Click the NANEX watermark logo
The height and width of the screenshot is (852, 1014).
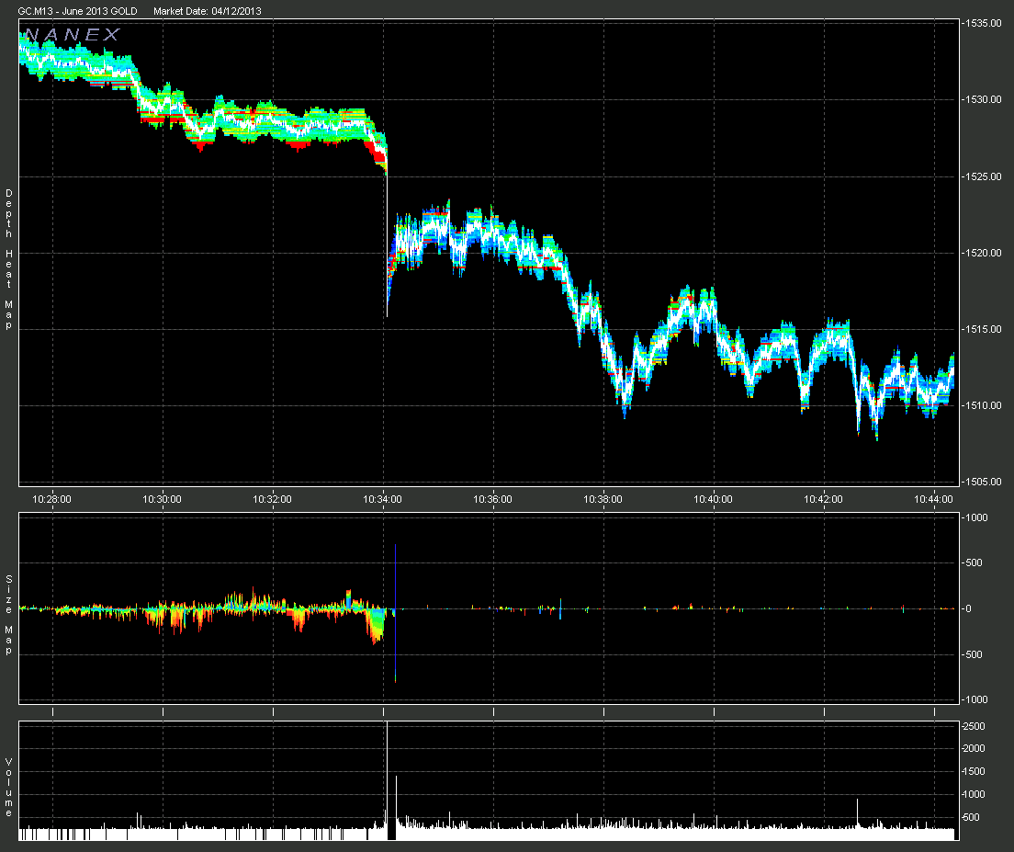point(73,35)
